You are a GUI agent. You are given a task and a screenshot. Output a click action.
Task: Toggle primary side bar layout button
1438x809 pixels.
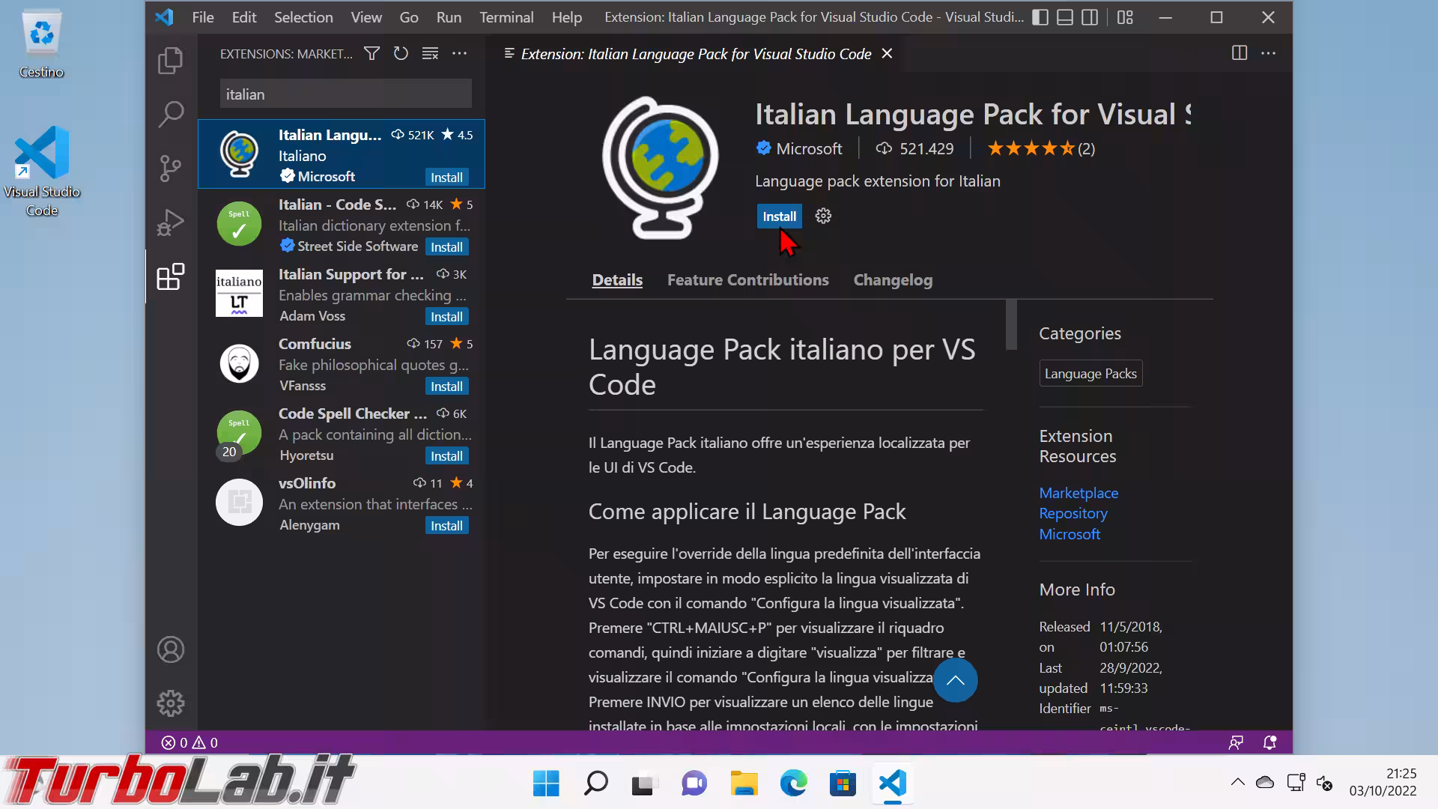pyautogui.click(x=1040, y=17)
